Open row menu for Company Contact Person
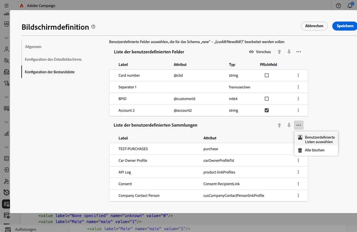The width and height of the screenshot is (357, 232). [x=298, y=195]
